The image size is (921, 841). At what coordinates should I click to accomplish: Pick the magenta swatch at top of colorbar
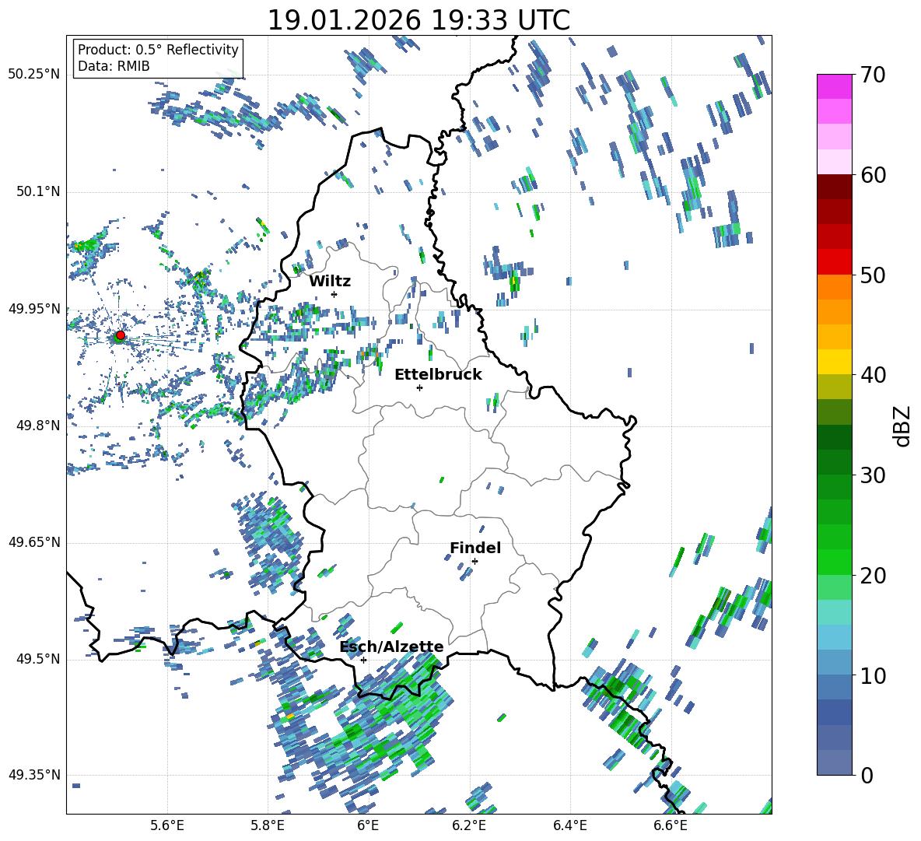pyautogui.click(x=835, y=86)
